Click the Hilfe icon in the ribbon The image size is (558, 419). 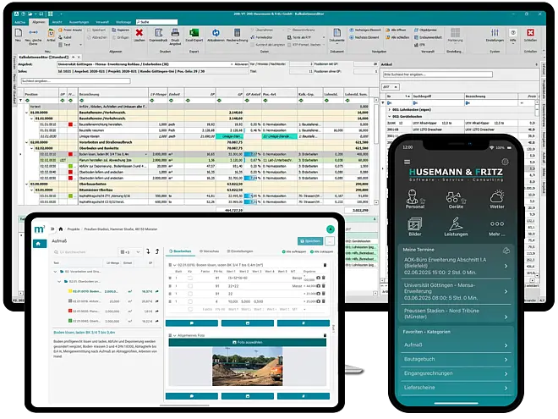pos(513,32)
